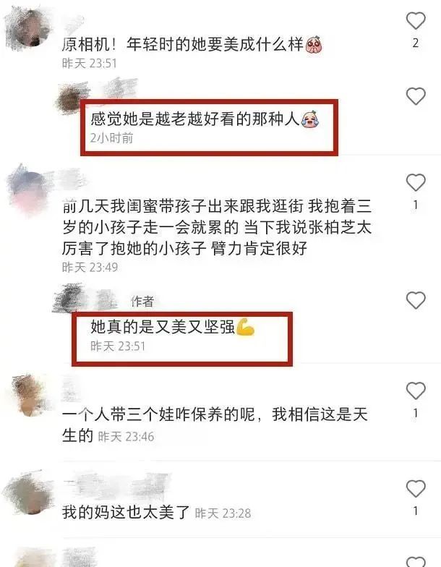The height and width of the screenshot is (567, 441).
Task: Tap the comment mentioning 张柏芝太厉害了
Action: tap(217, 227)
